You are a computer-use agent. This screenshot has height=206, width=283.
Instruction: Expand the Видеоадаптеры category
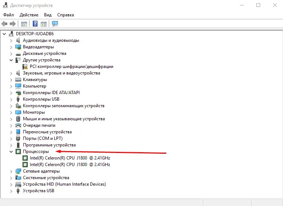11,47
